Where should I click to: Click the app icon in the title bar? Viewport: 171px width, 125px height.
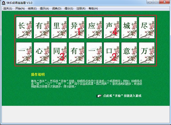(4, 3)
